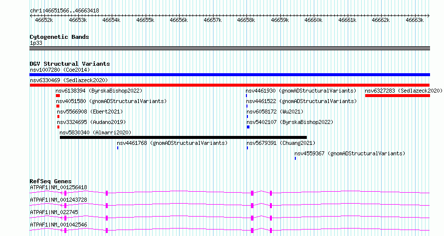The image size is (444, 236).
Task: Click the red nsv6327283 Sedlazeck2020 bar
Action: pyautogui.click(x=398, y=96)
